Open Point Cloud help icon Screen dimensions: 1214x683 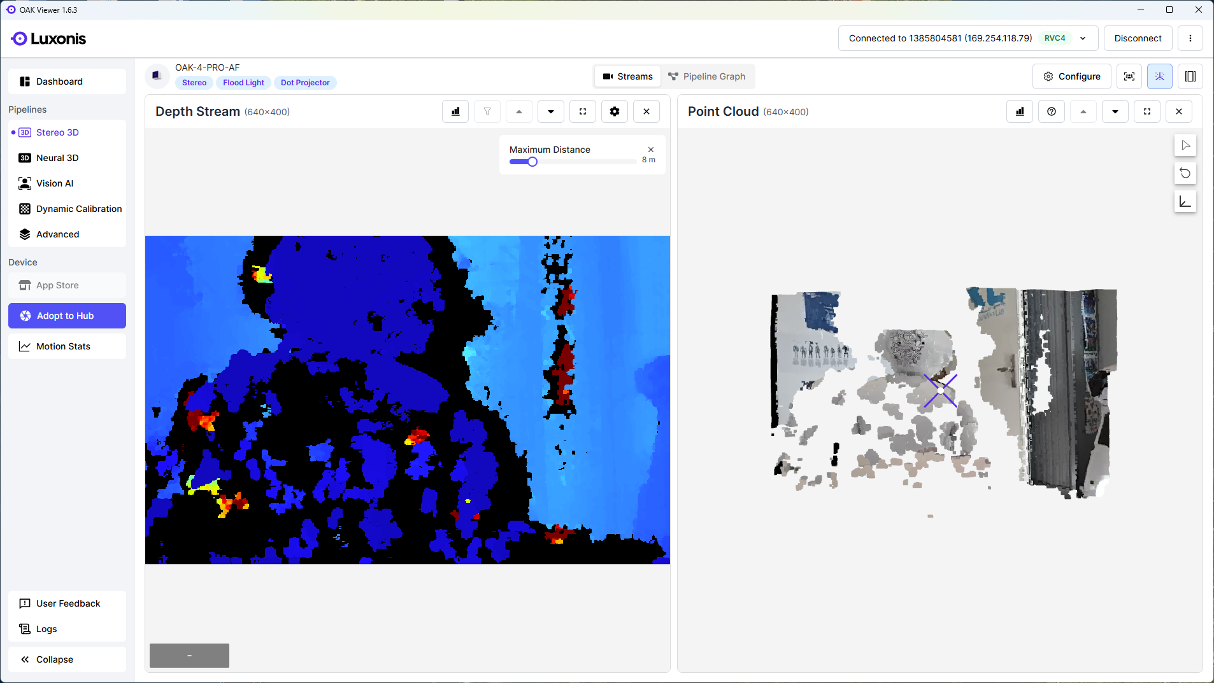[x=1051, y=111]
